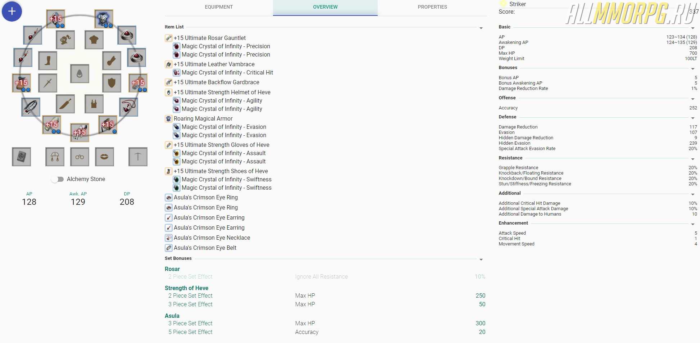Collapse the Item List section
Screen dimensions: 700x343
point(481,28)
